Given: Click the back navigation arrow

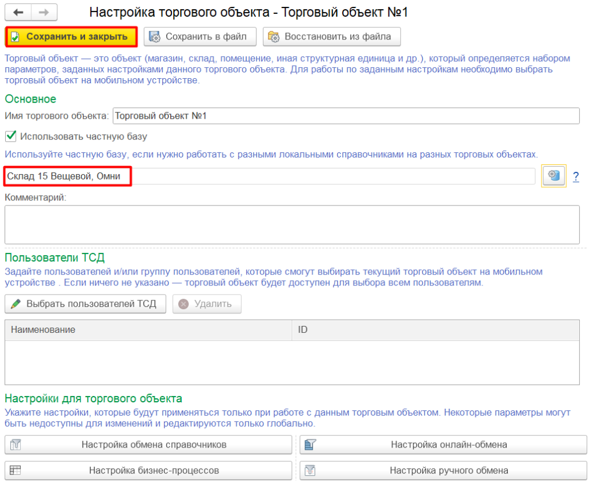Looking at the screenshot, I should pos(19,12).
